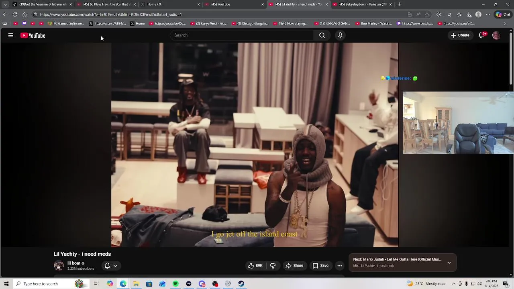Launch Spotify from the taskbar
Viewport: 514px width, 289px height.
[x=175, y=284]
